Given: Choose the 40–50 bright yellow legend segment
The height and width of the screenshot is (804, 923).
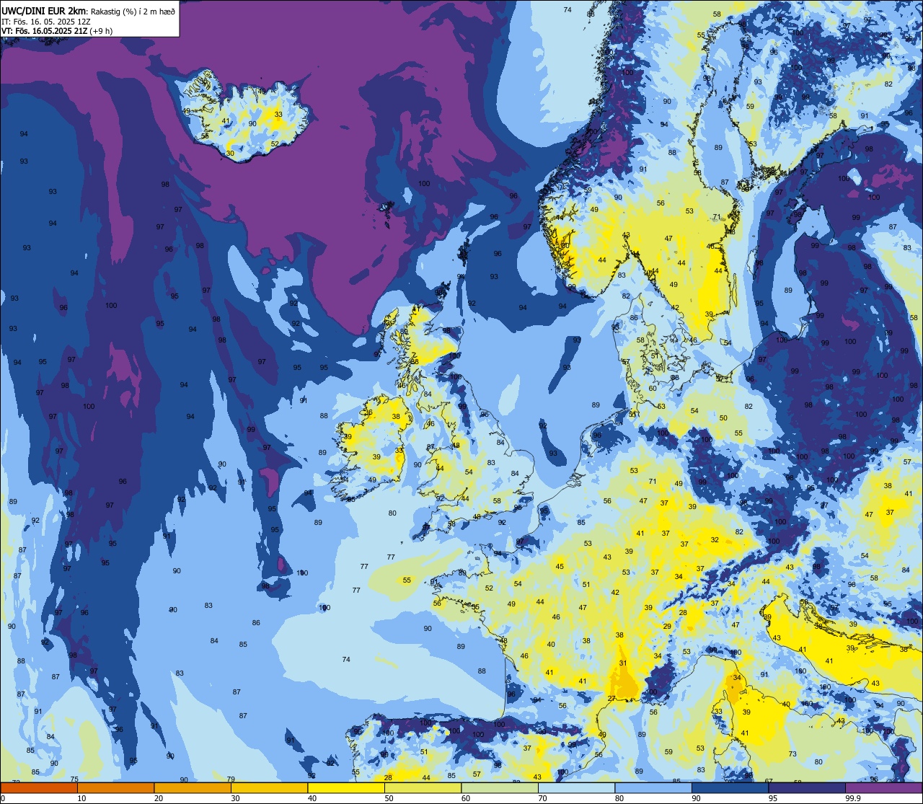Looking at the screenshot, I should [346, 787].
